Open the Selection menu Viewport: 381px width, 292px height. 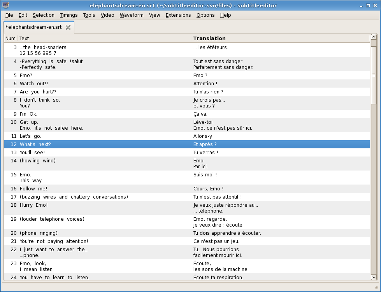coord(43,15)
